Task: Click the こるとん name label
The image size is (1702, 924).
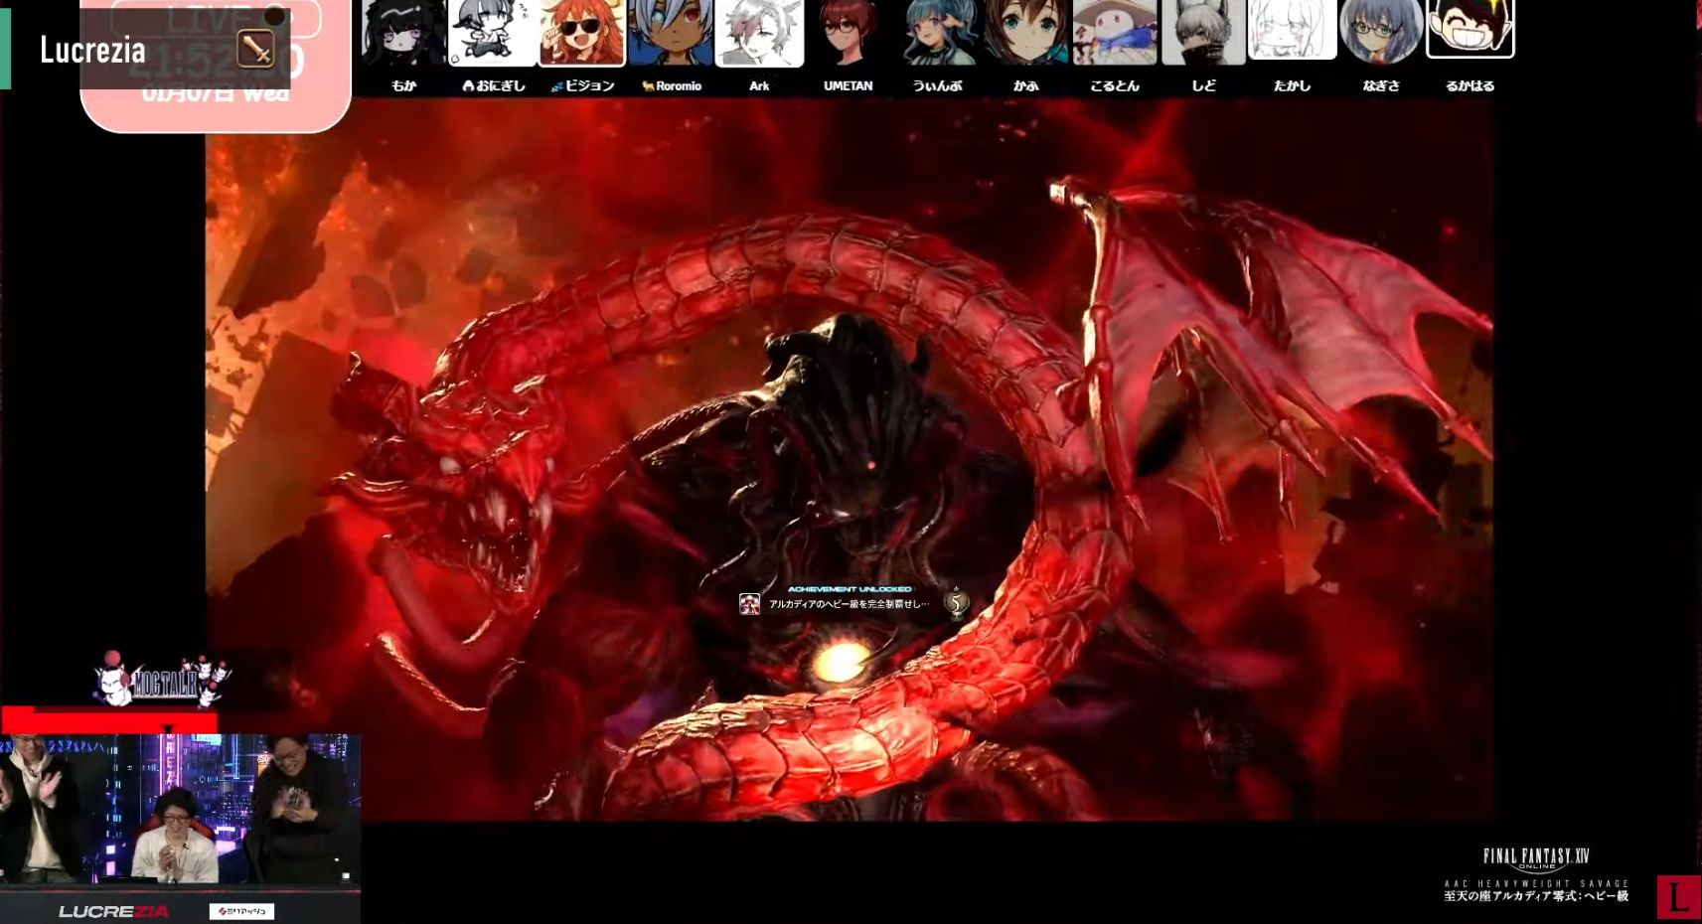Action: coord(1115,85)
